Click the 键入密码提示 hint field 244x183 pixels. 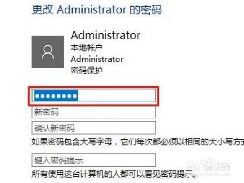(x=93, y=160)
